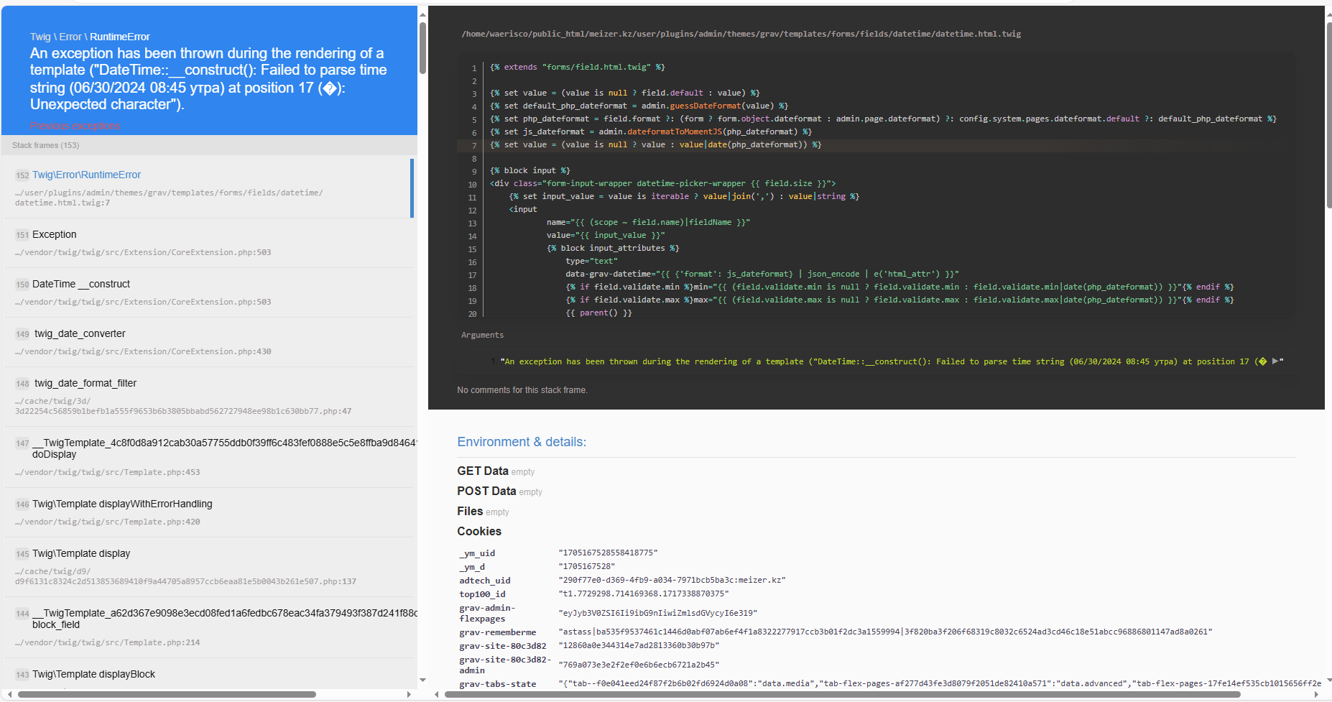Click the left panel horizontal scrollbar thumb
This screenshot has width=1332, height=702.
[x=167, y=694]
